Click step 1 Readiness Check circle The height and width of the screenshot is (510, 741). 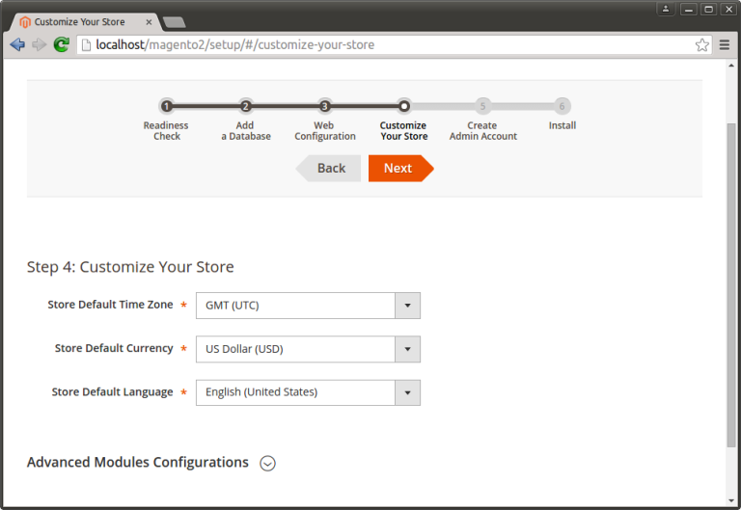[x=166, y=106]
